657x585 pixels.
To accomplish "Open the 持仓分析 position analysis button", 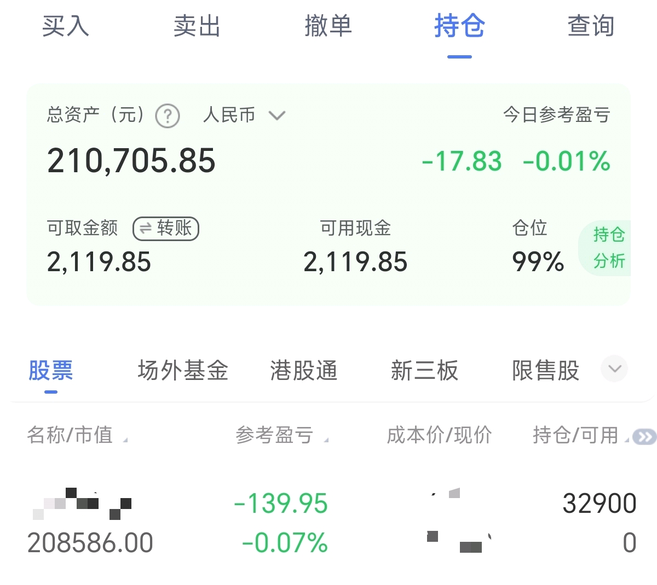I will point(608,248).
